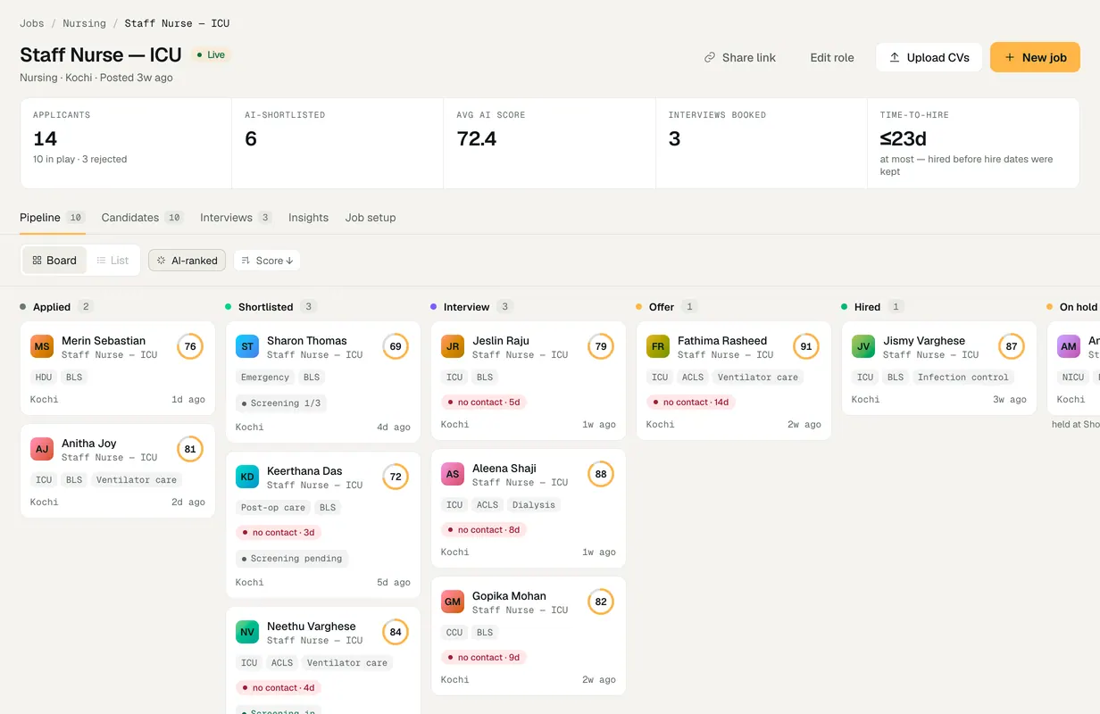
Task: Open the Interviews tab
Action: [x=236, y=218]
